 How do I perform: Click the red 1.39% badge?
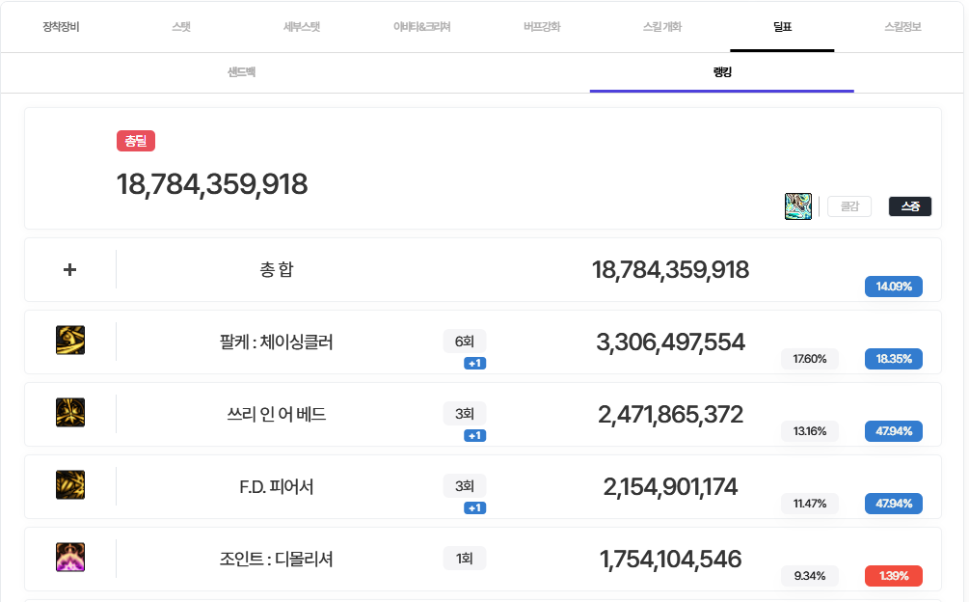[894, 576]
